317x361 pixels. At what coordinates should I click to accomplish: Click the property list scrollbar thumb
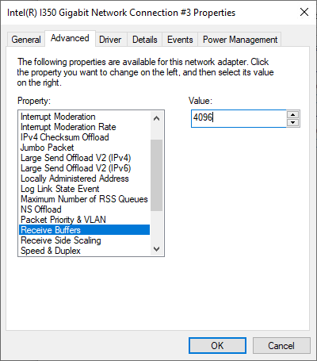[x=156, y=175]
